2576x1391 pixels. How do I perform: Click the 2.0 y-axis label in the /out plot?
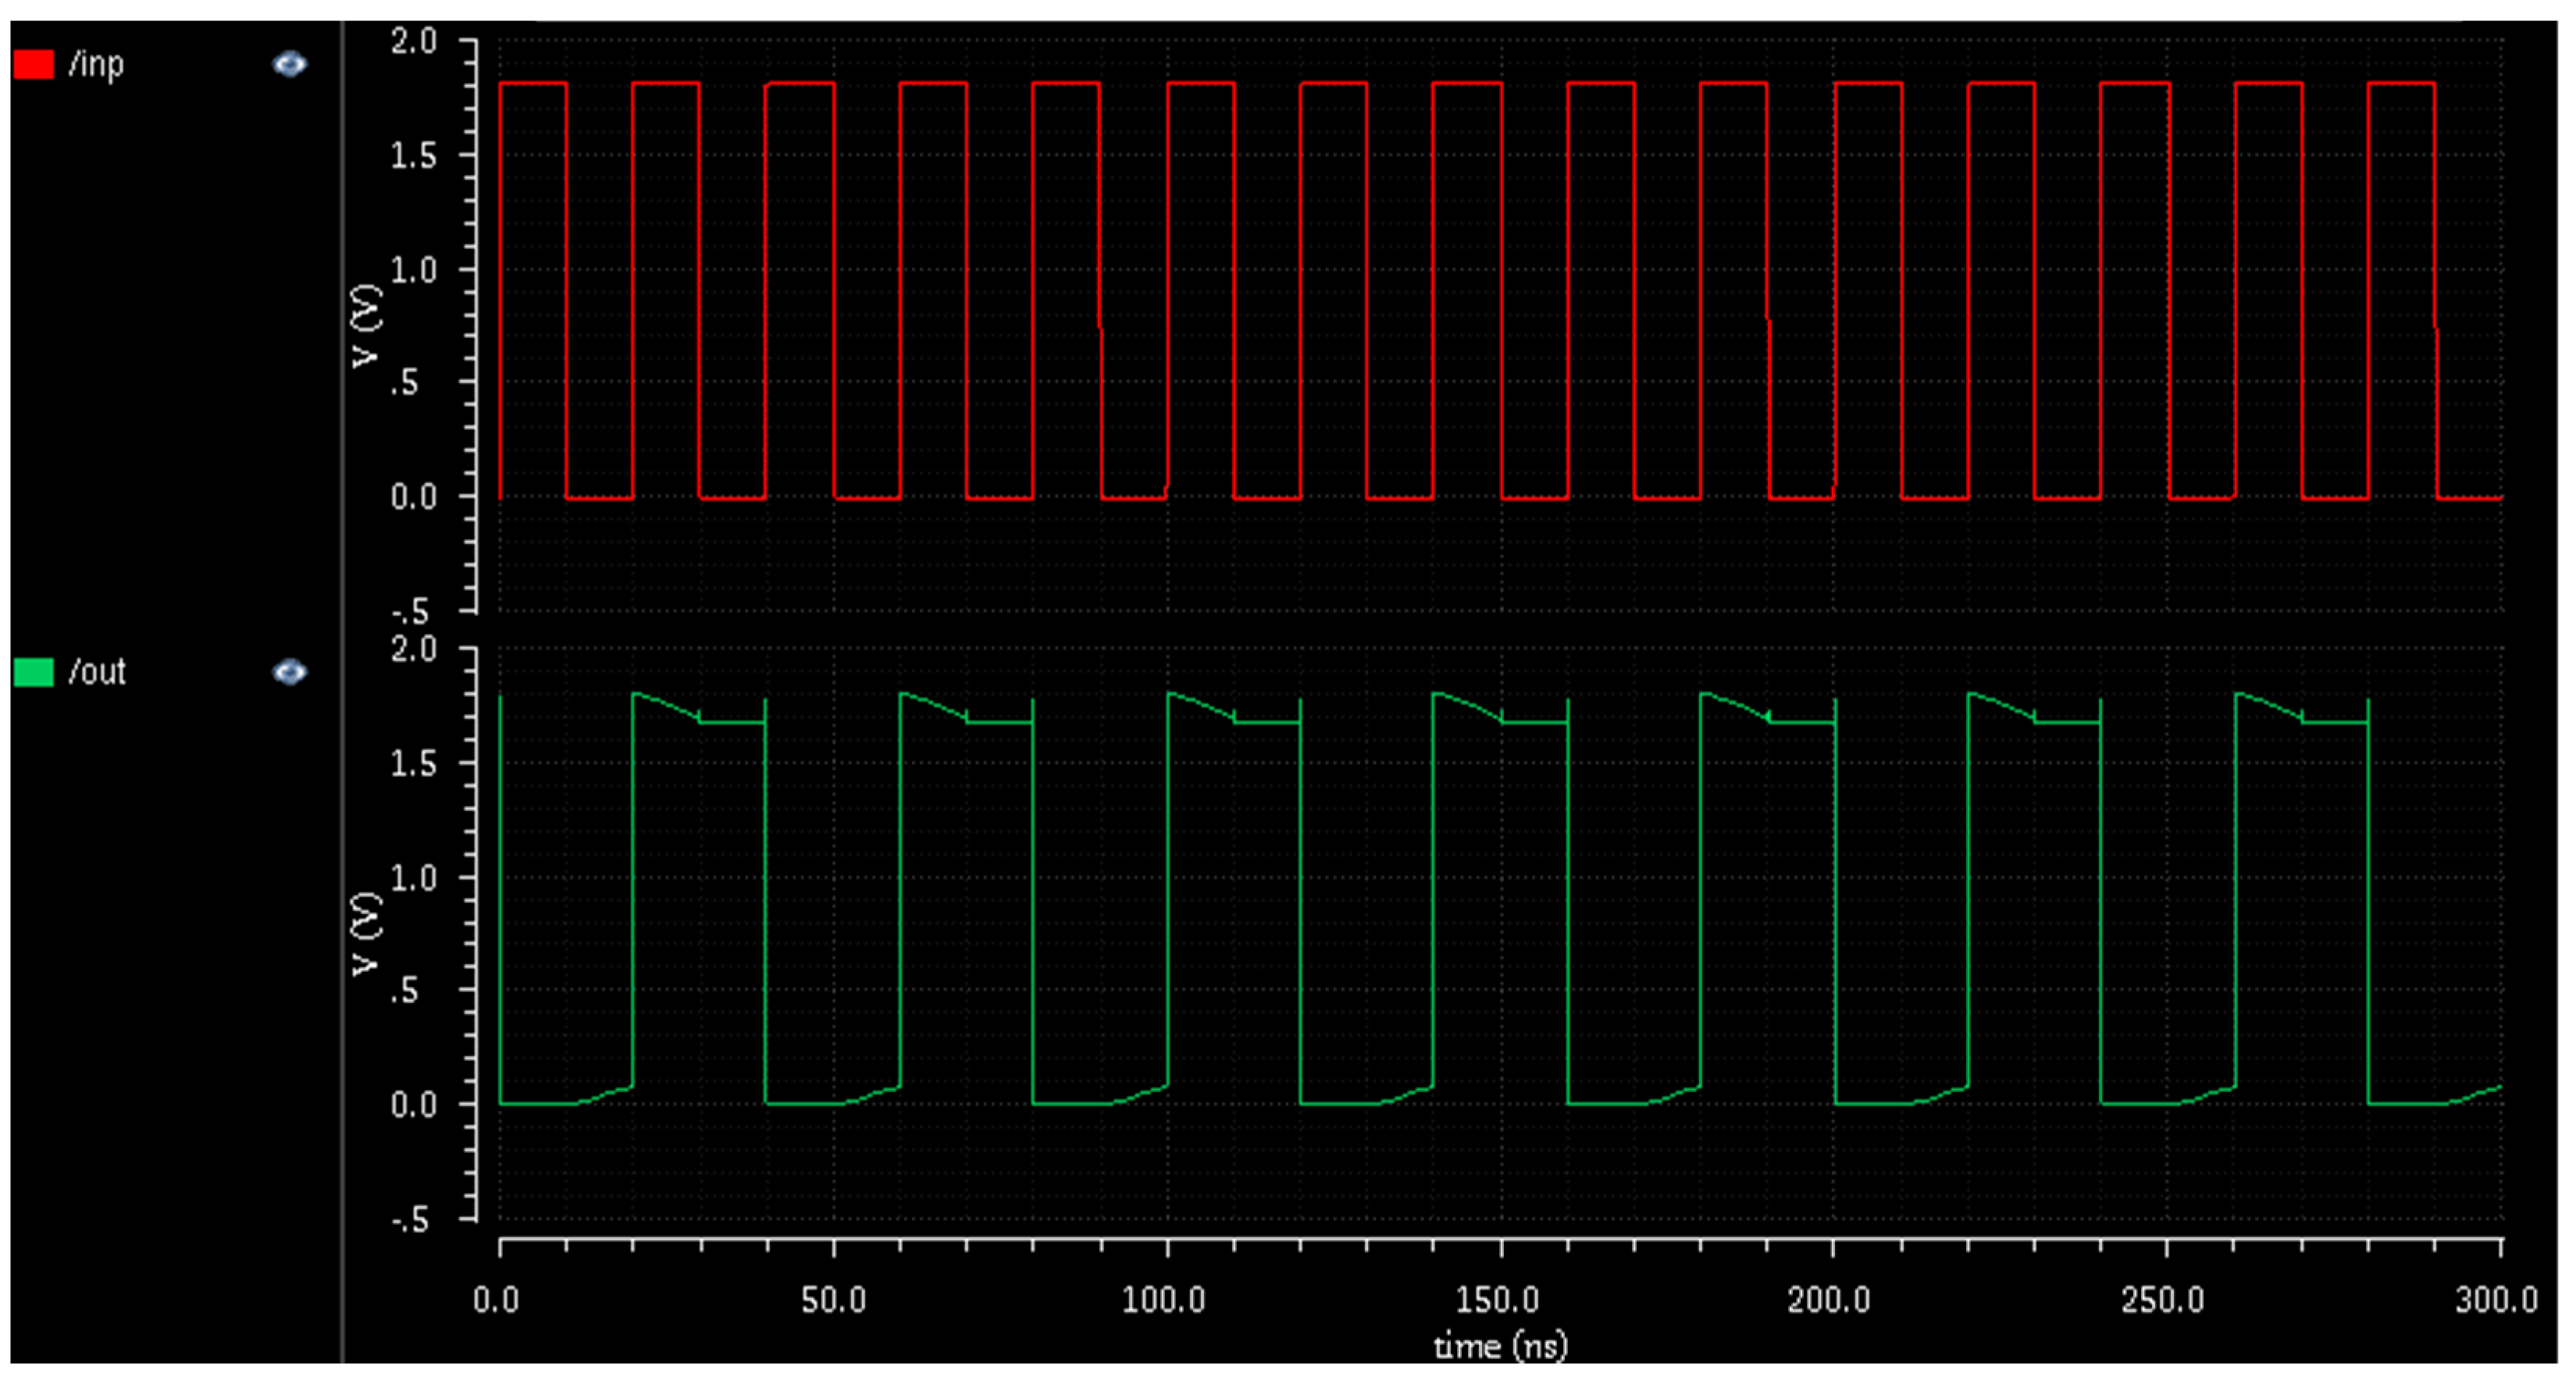[x=414, y=650]
